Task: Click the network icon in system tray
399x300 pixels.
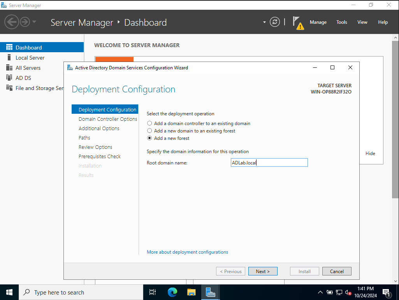Action: (x=339, y=292)
